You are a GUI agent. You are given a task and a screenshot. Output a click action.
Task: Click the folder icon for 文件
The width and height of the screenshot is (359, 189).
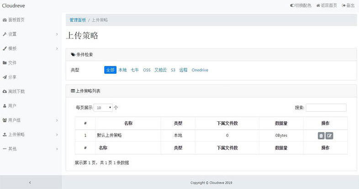coord(5,63)
